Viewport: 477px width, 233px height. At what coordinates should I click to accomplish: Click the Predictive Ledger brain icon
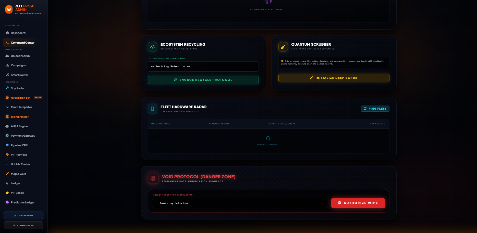(7, 202)
